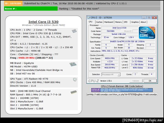164x123 pixels.
Task: Click the Core Speed value 4400.6 MHz
Action: pyautogui.click(x=110, y=58)
